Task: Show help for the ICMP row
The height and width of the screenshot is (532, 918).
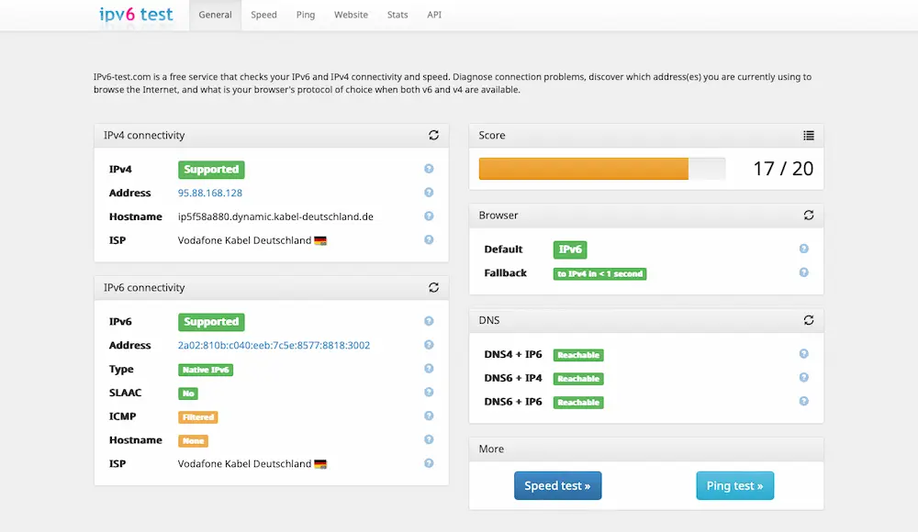Action: point(429,416)
